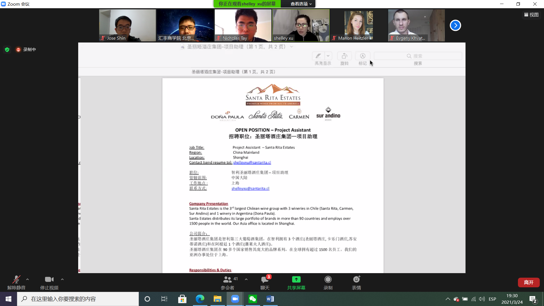Click the shelleyxu@santarita.cl link after 联系方式
The width and height of the screenshot is (544, 306).
250,188
